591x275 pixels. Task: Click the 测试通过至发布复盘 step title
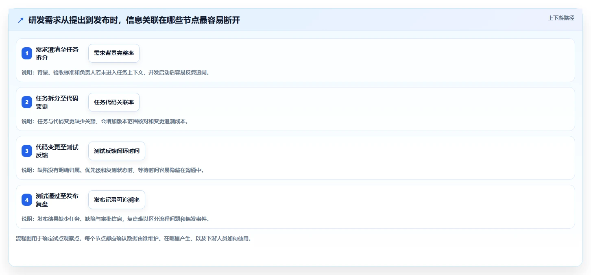click(x=57, y=200)
